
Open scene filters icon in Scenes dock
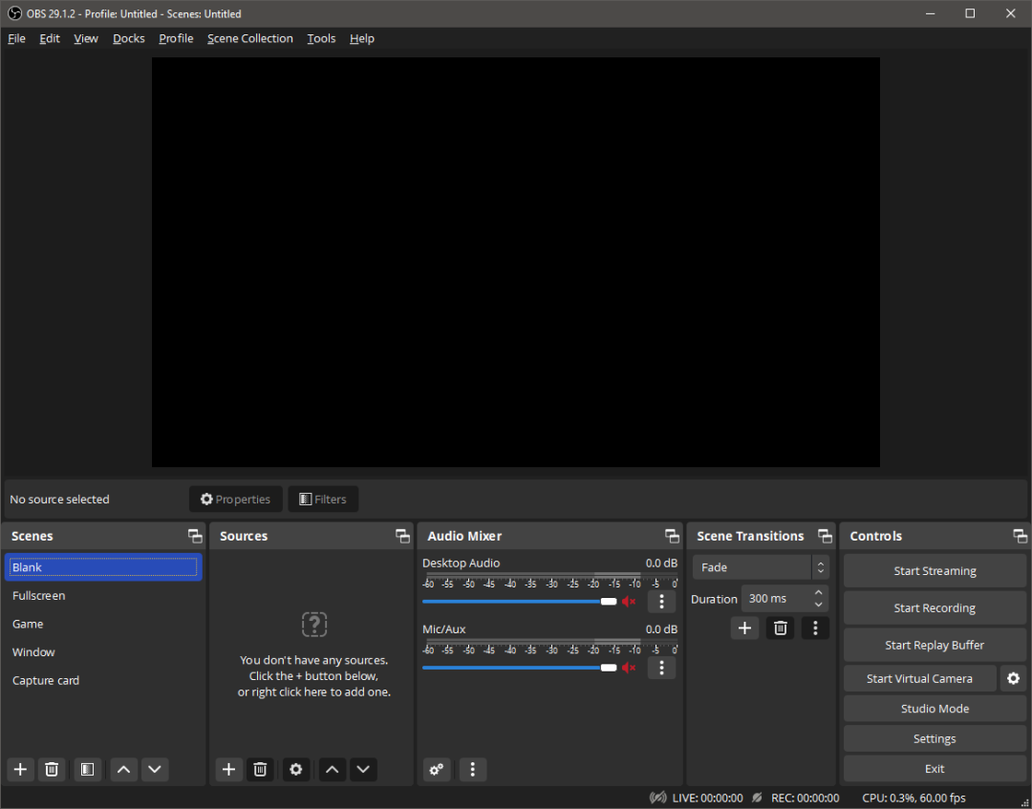click(87, 769)
